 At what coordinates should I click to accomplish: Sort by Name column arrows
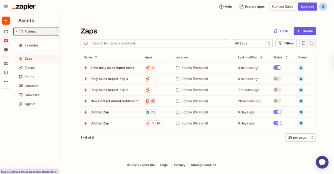(96, 57)
